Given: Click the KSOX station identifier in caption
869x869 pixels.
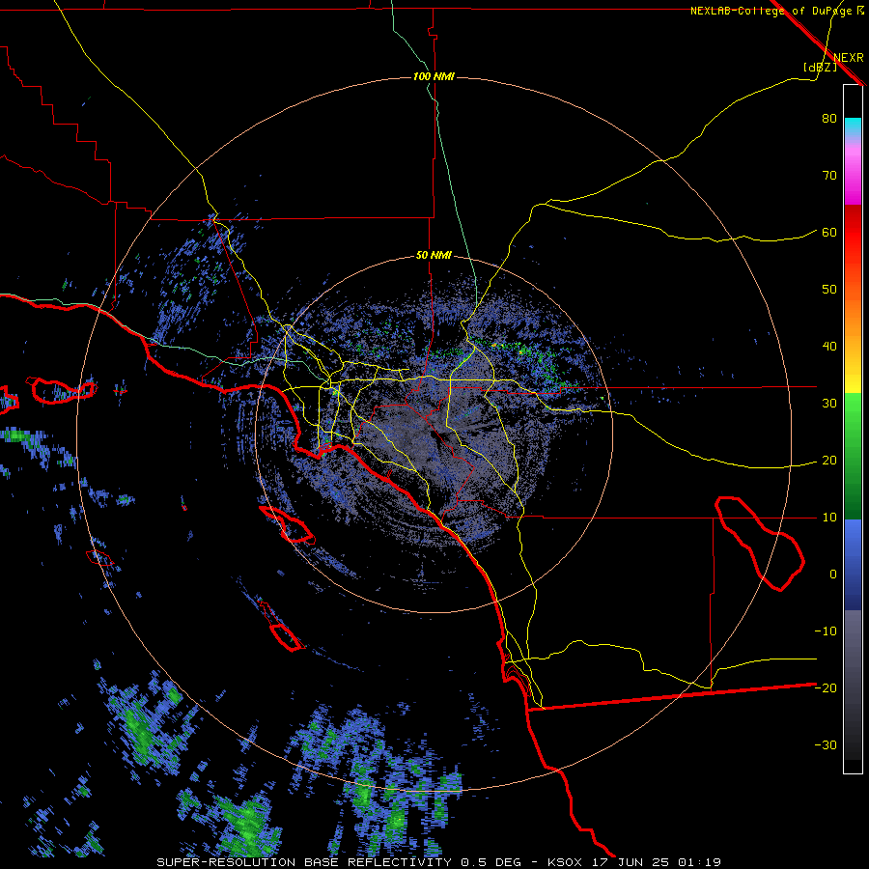Looking at the screenshot, I should 567,862.
